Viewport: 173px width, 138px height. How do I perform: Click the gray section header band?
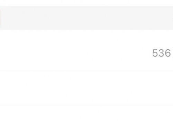86,18
